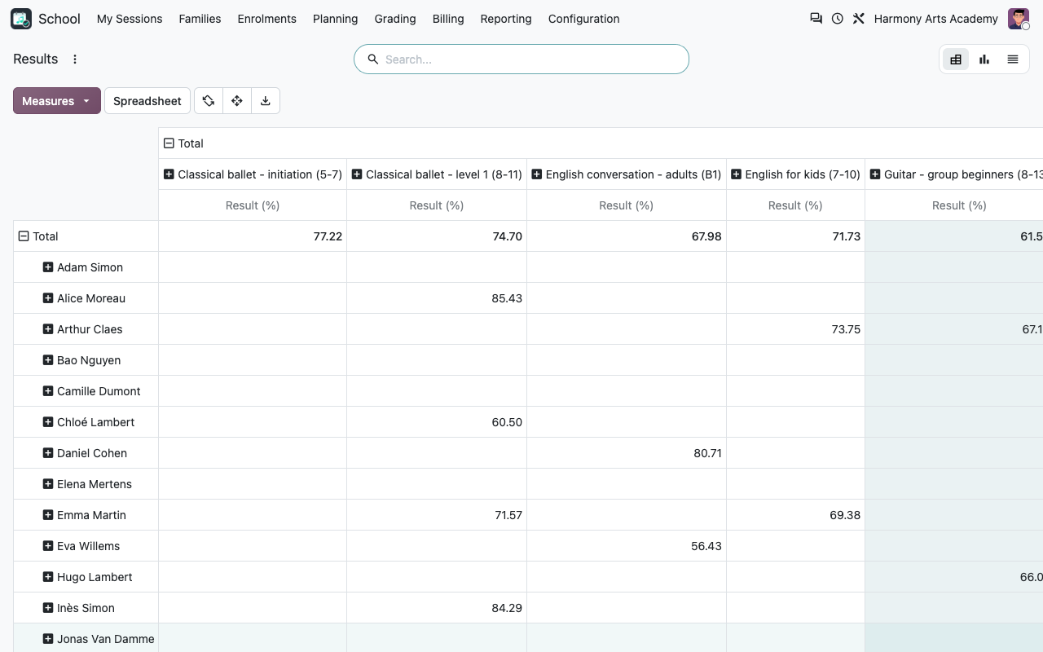The width and height of the screenshot is (1043, 652).
Task: Open the debug tools icon
Action: point(859,19)
